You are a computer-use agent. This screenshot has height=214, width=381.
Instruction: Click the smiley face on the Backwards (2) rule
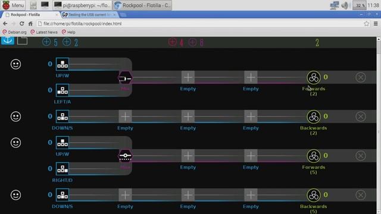click(16, 117)
